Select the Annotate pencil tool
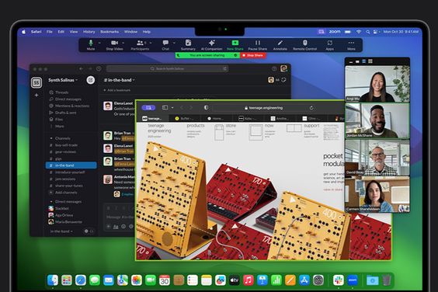 point(280,45)
